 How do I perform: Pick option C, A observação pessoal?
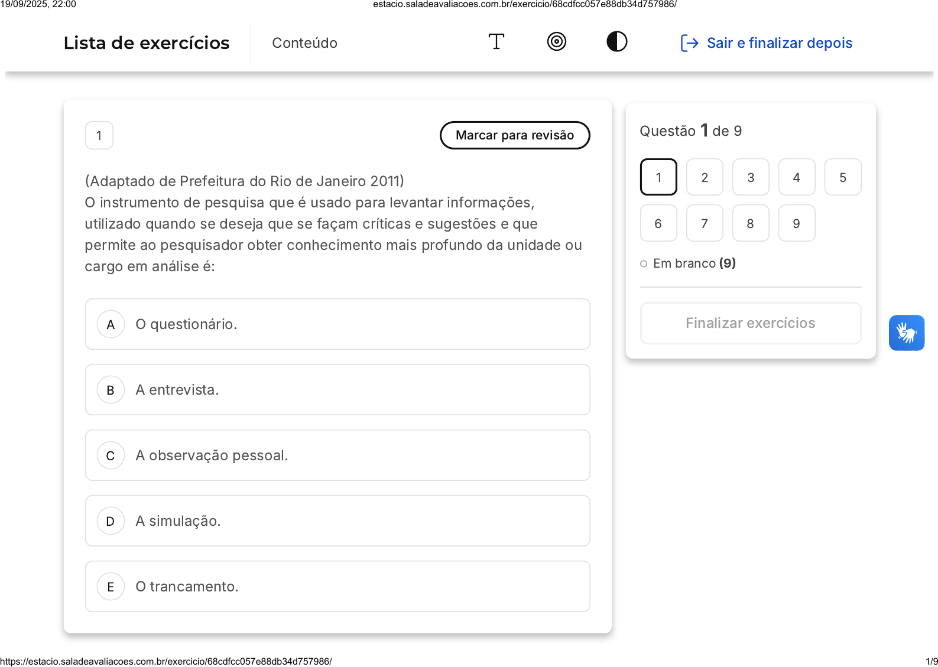point(337,455)
